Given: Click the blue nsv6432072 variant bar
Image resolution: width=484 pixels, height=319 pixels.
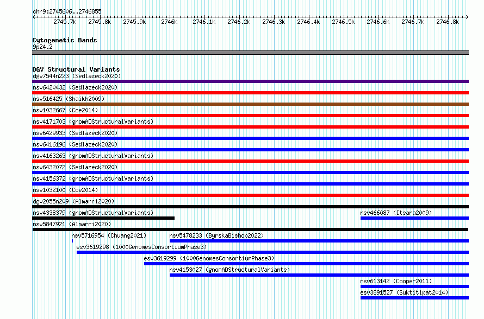Looking at the screenshot, I should tap(250, 173).
